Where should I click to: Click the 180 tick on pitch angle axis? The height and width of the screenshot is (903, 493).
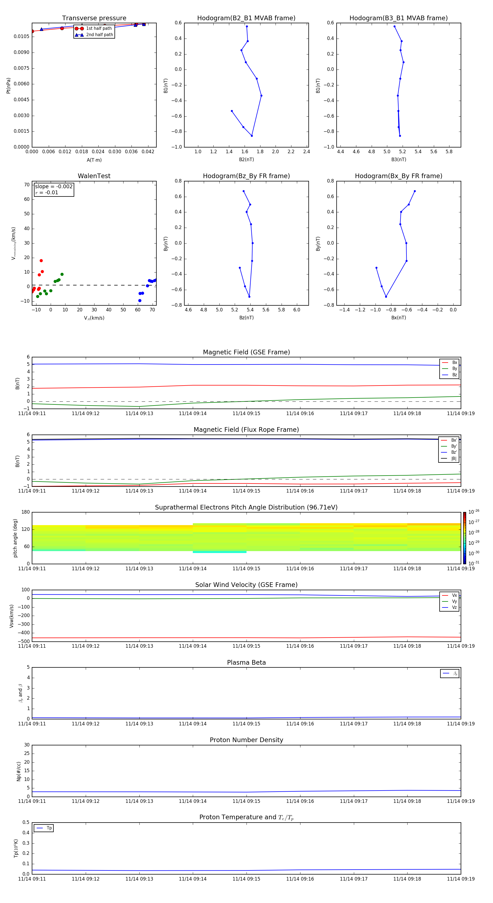tap(26, 513)
